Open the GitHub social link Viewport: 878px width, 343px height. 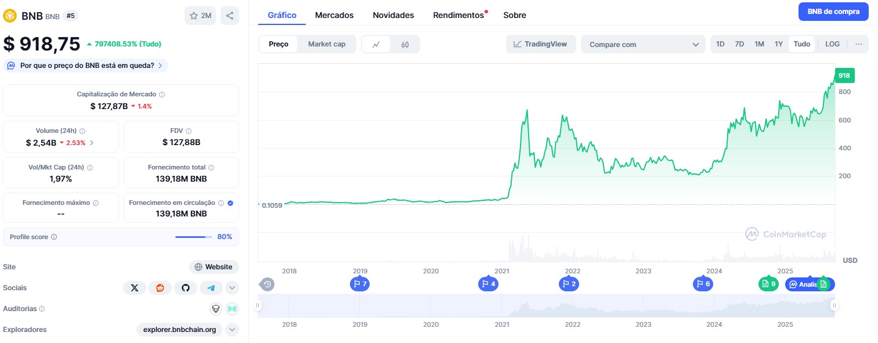(x=186, y=288)
